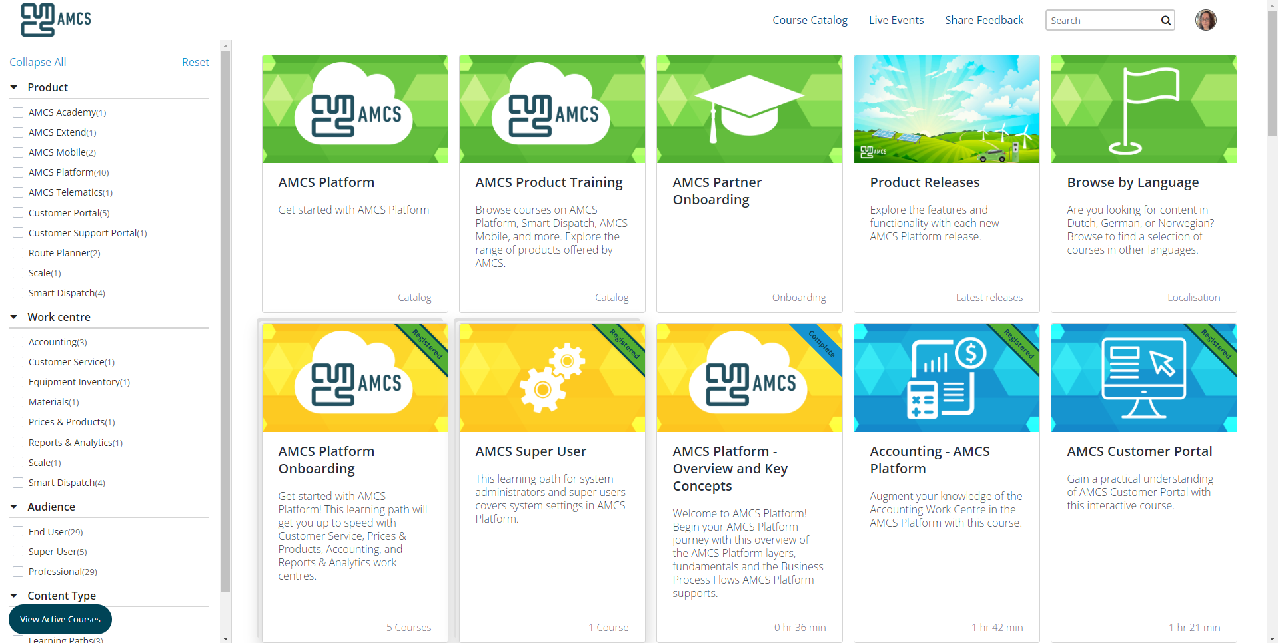Screen dimensions: 1278x643
Task: Open the user profile avatar
Action: (x=1205, y=20)
